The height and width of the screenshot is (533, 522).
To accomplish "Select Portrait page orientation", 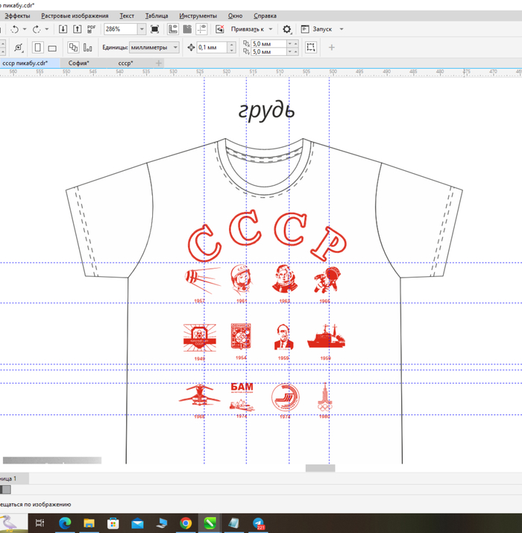I will click(38, 47).
